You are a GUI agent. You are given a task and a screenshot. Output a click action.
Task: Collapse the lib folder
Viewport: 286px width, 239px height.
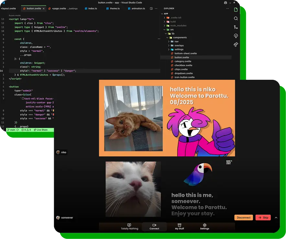coord(170,34)
